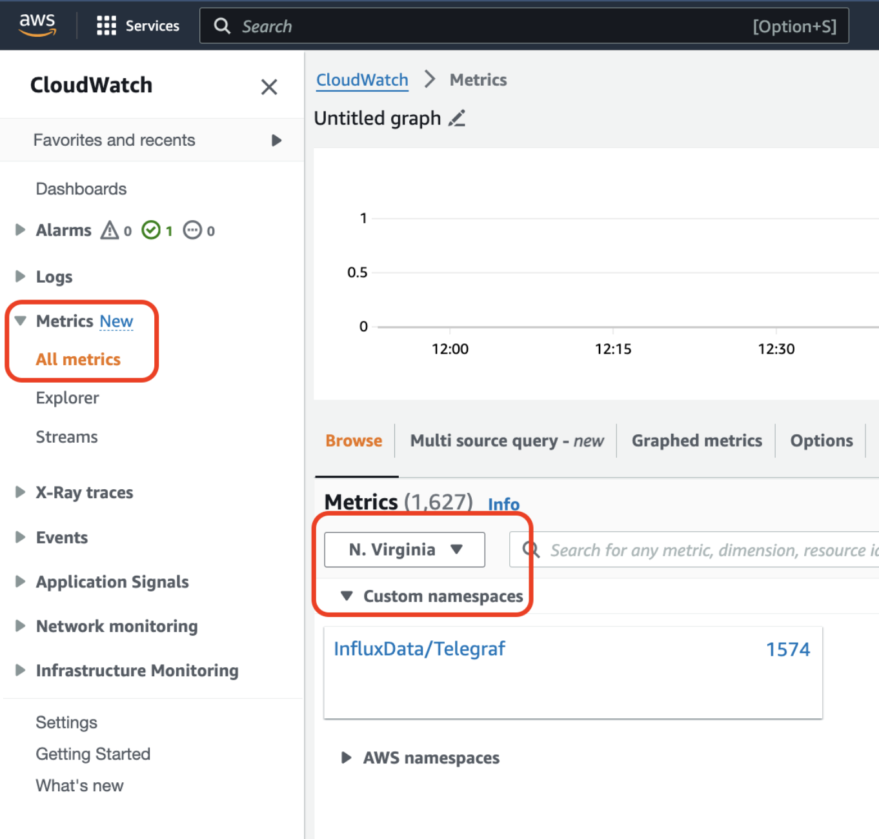Open the InfluxData/Telegraf namespace link

pyautogui.click(x=419, y=649)
